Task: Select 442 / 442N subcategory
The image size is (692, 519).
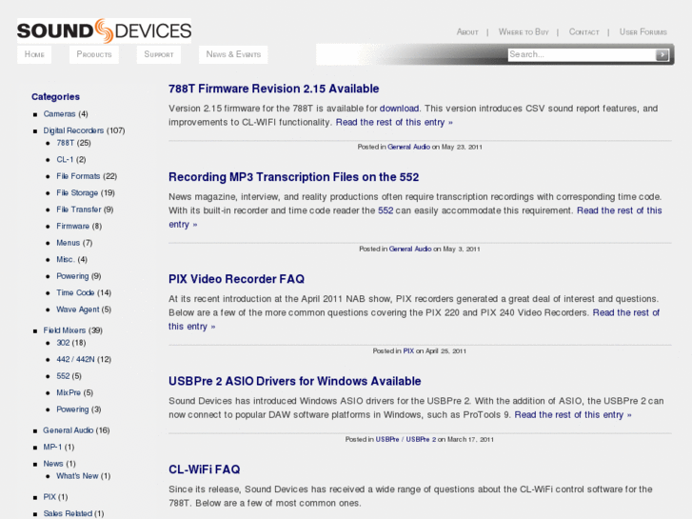Action: point(75,360)
